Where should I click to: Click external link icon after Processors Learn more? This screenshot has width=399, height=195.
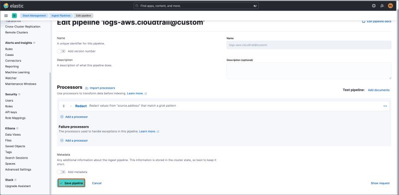click(146, 94)
